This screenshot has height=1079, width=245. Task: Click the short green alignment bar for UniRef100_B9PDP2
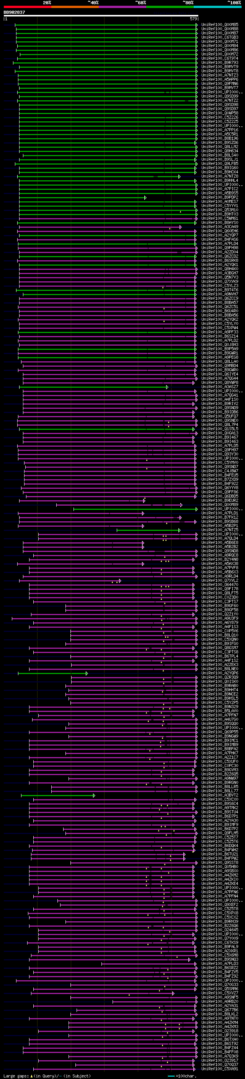click(83, 197)
